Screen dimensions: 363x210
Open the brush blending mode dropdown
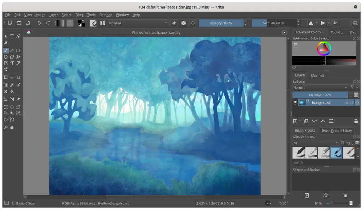click(x=138, y=23)
